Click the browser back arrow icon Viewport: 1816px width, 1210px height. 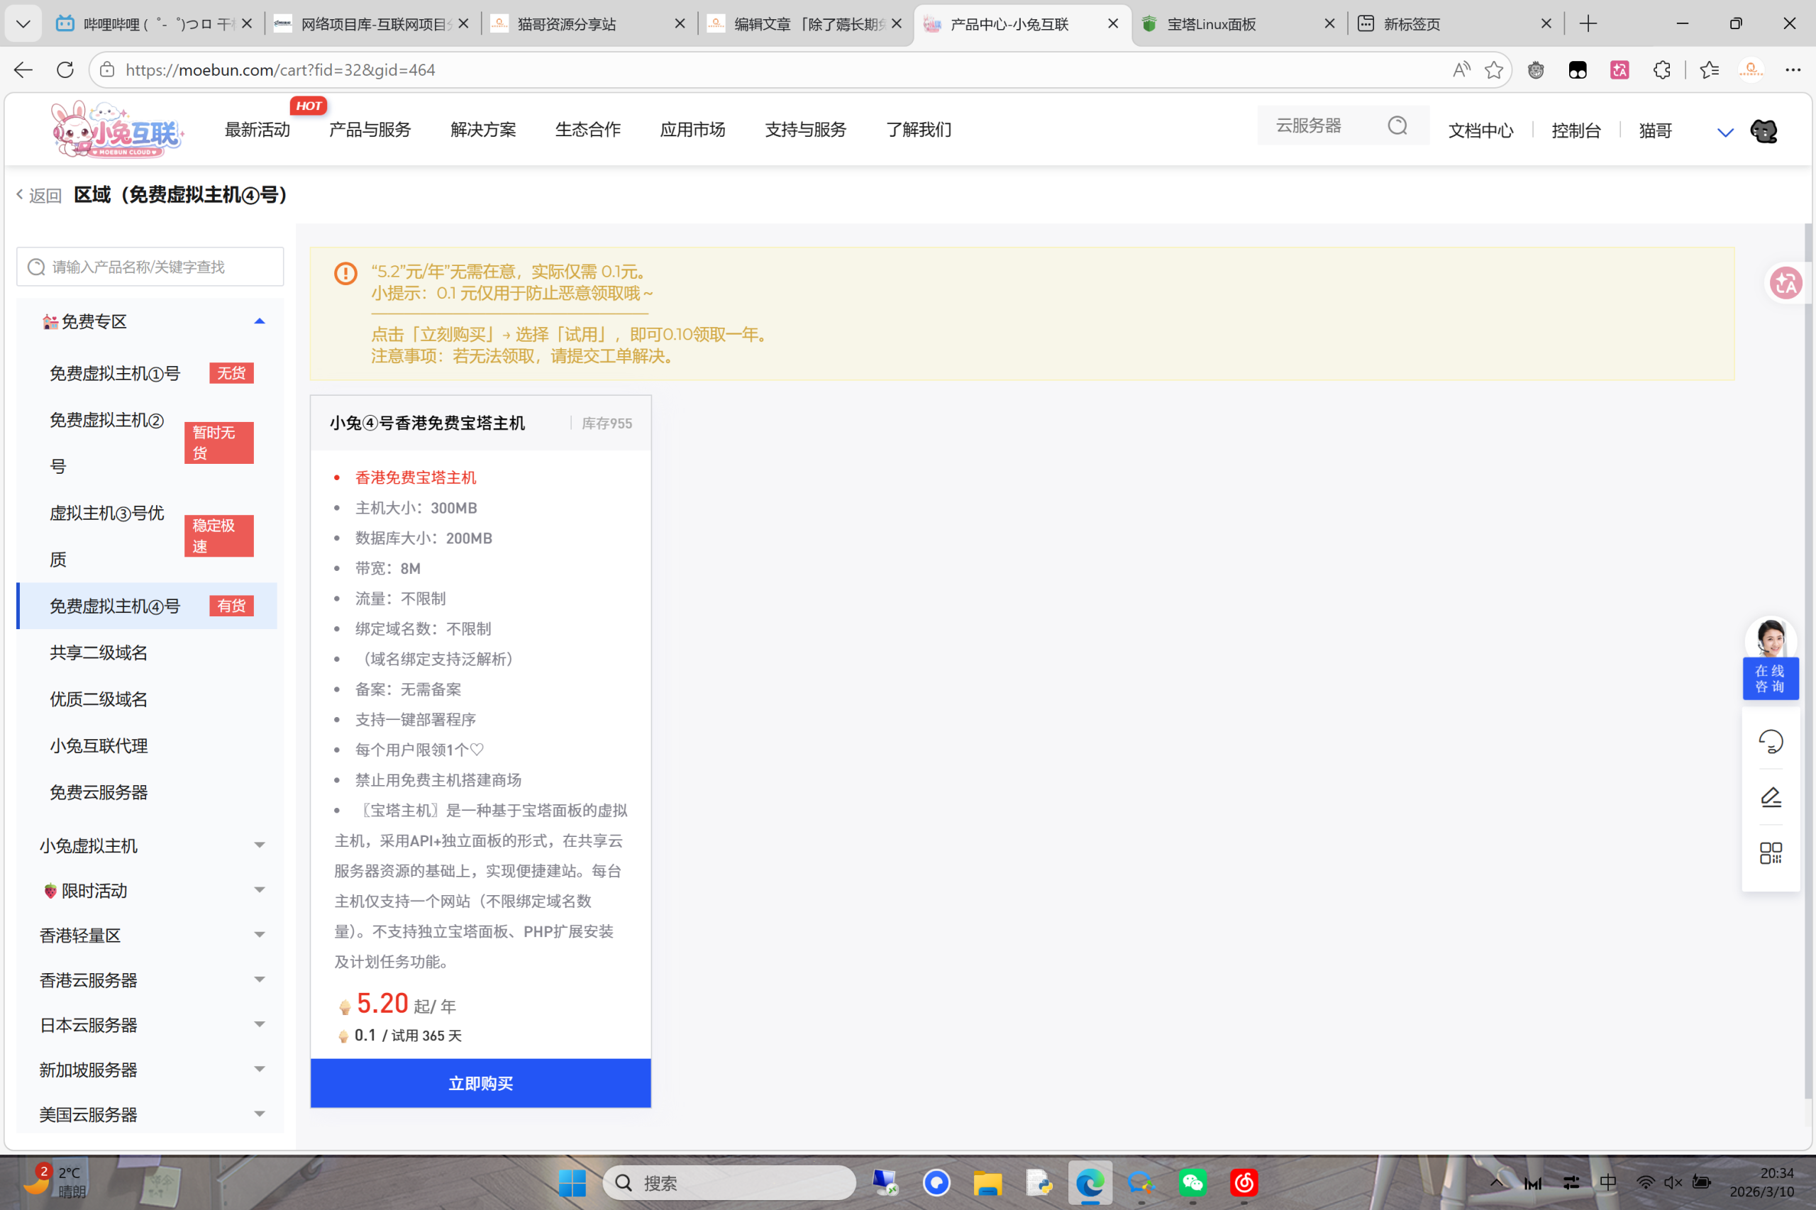(23, 70)
